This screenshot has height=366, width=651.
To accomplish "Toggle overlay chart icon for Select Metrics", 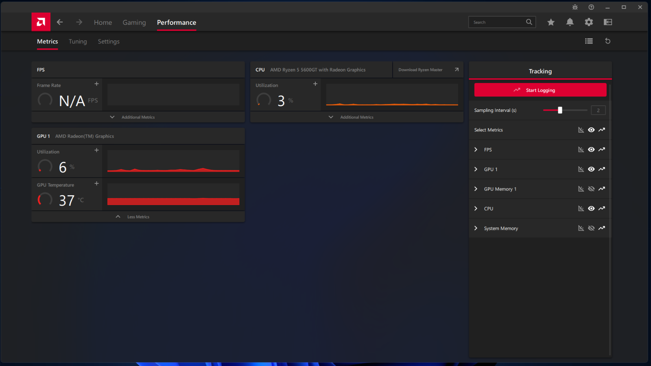I will pos(581,130).
